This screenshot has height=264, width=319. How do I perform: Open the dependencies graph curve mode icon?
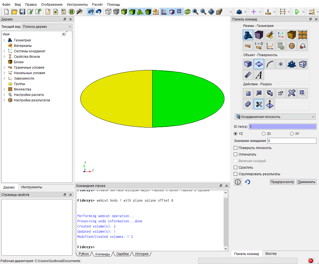pyautogui.click(x=270, y=46)
